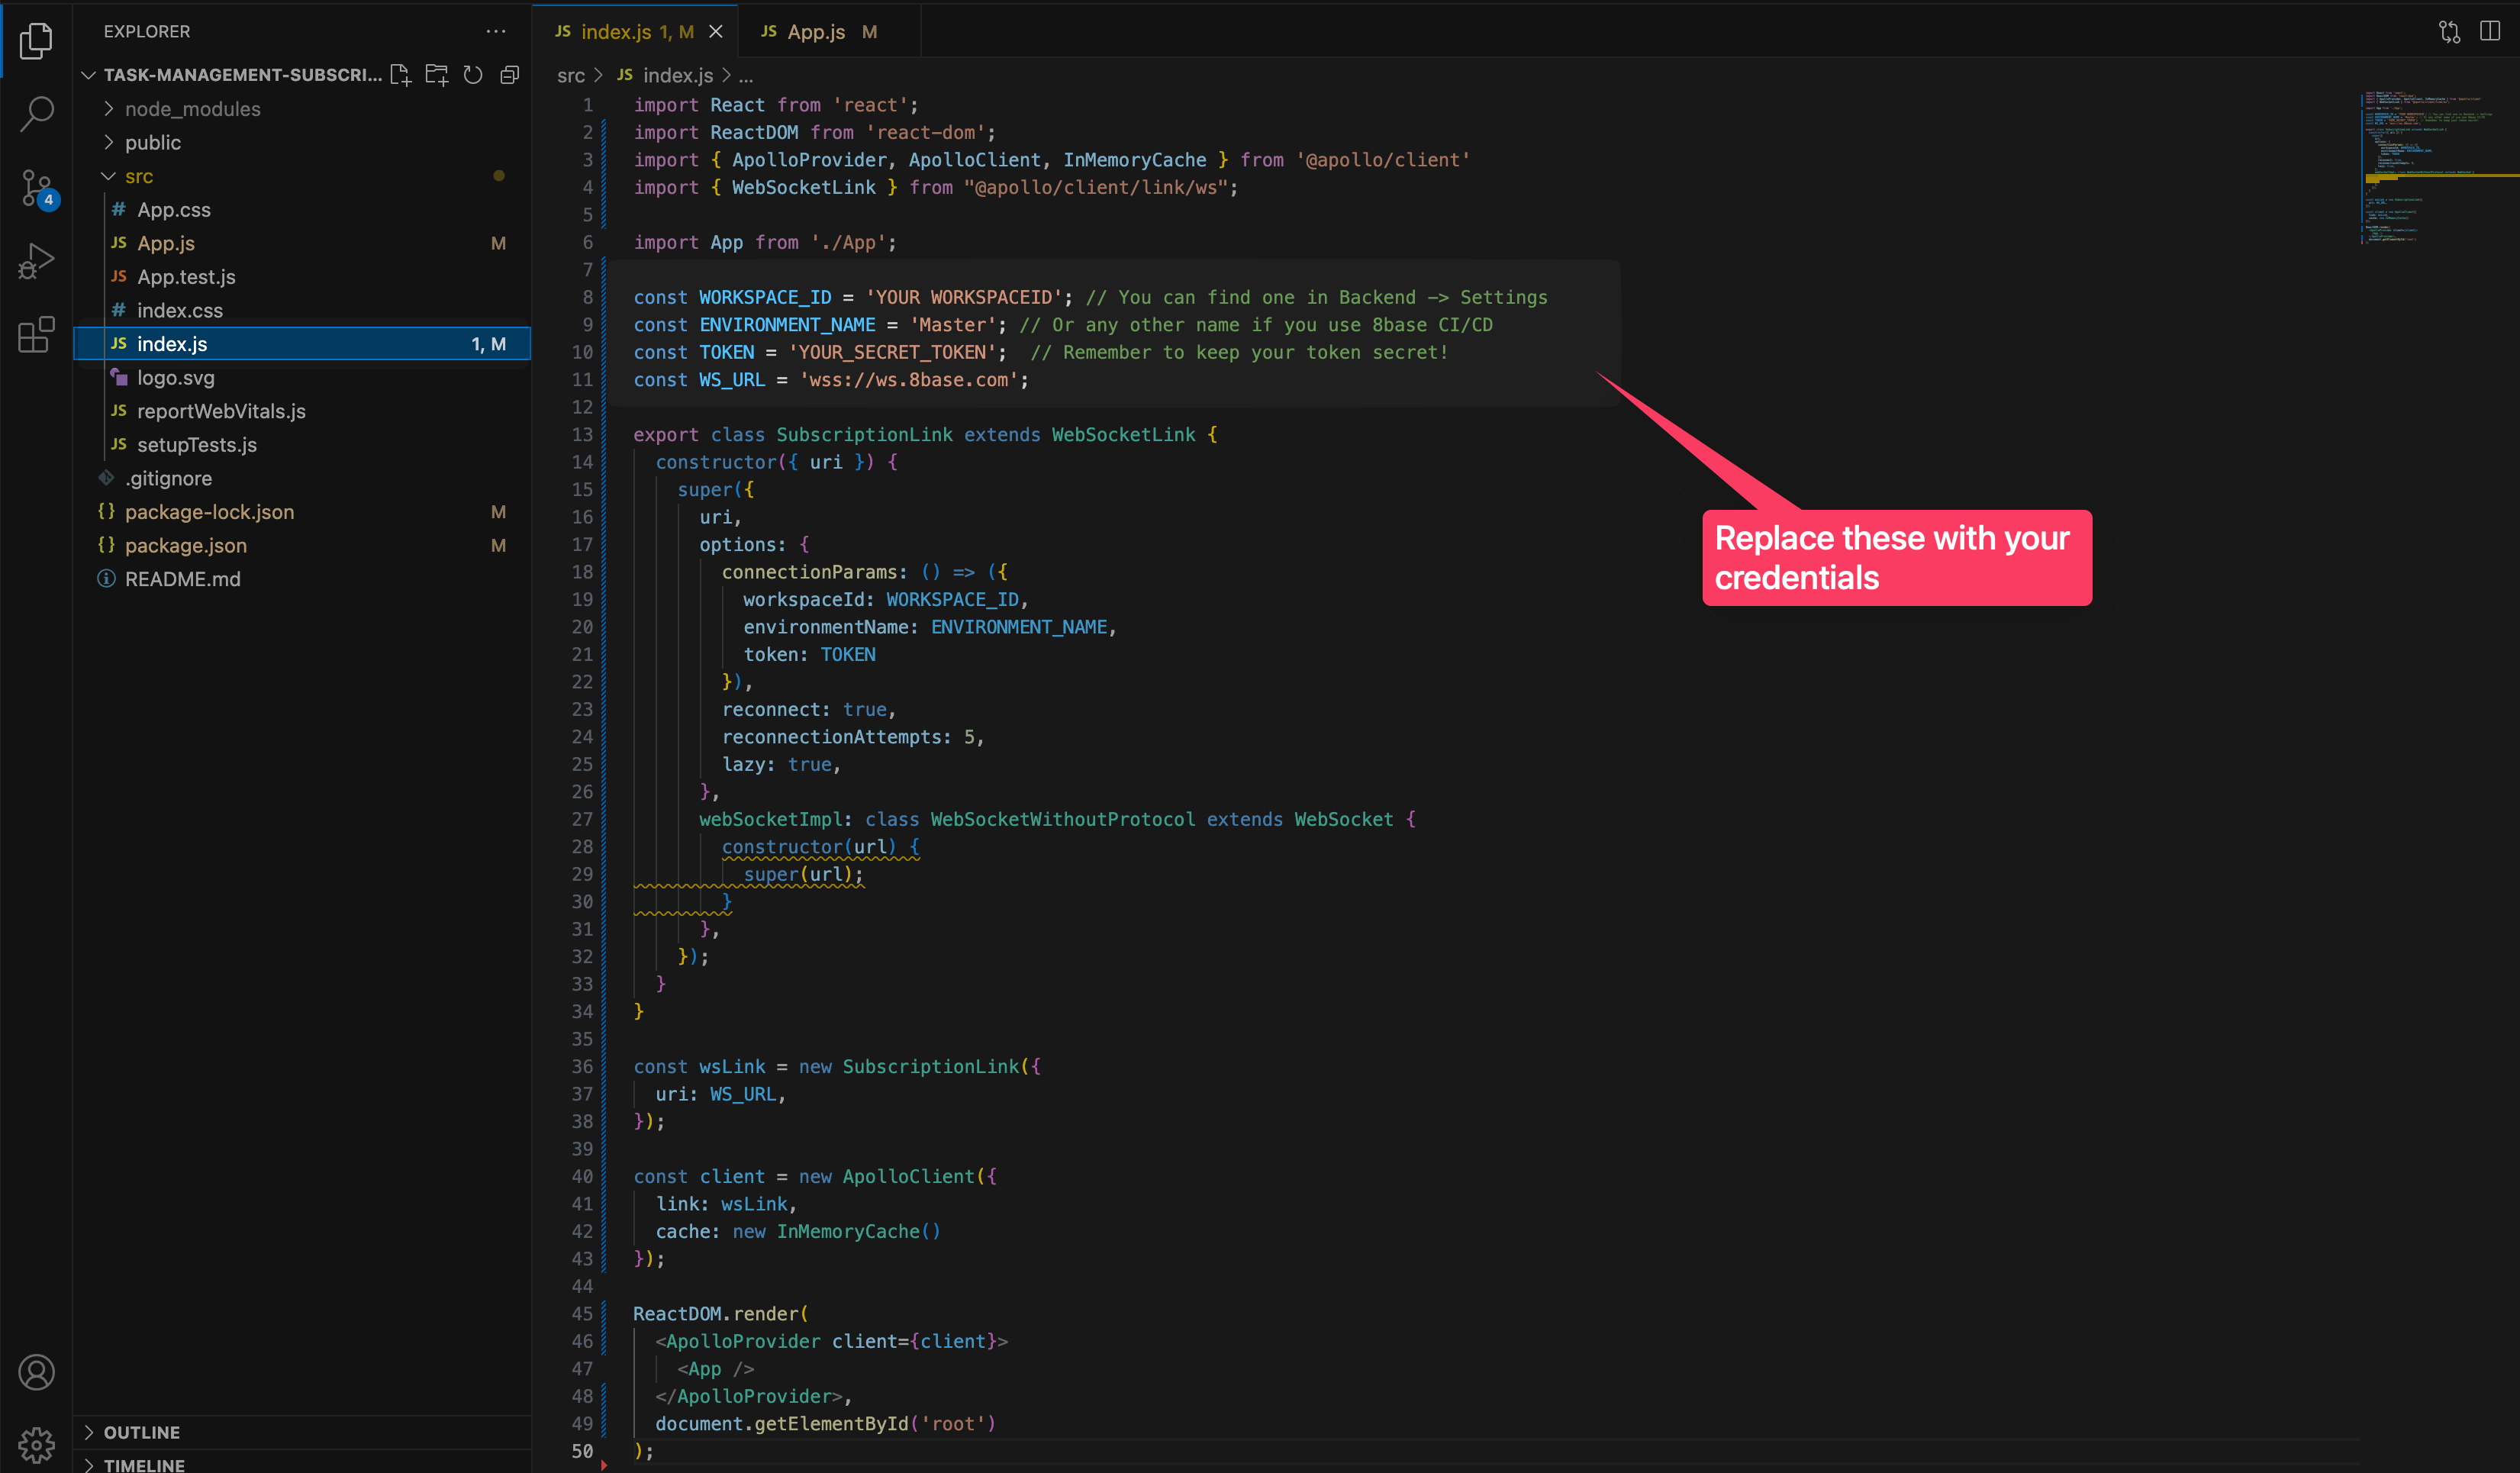The height and width of the screenshot is (1473, 2520).
Task: Click the New File icon in Explorer
Action: click(x=400, y=75)
